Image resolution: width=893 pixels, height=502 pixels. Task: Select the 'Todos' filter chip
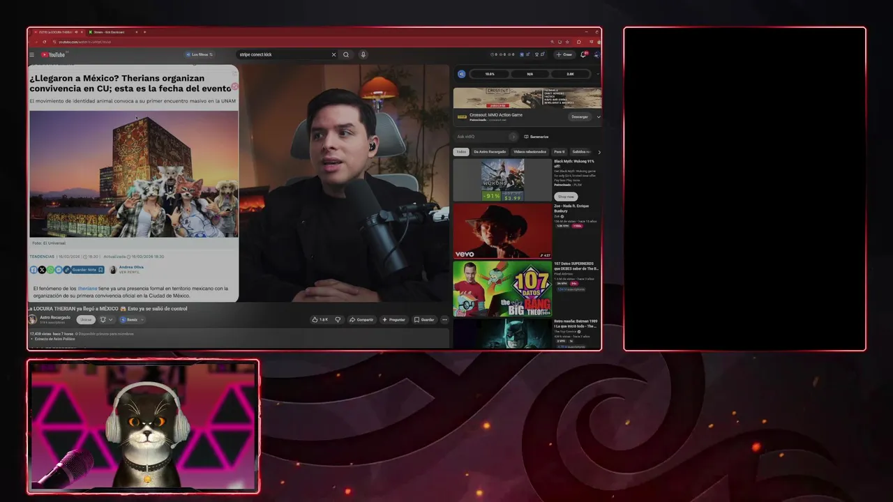(461, 151)
